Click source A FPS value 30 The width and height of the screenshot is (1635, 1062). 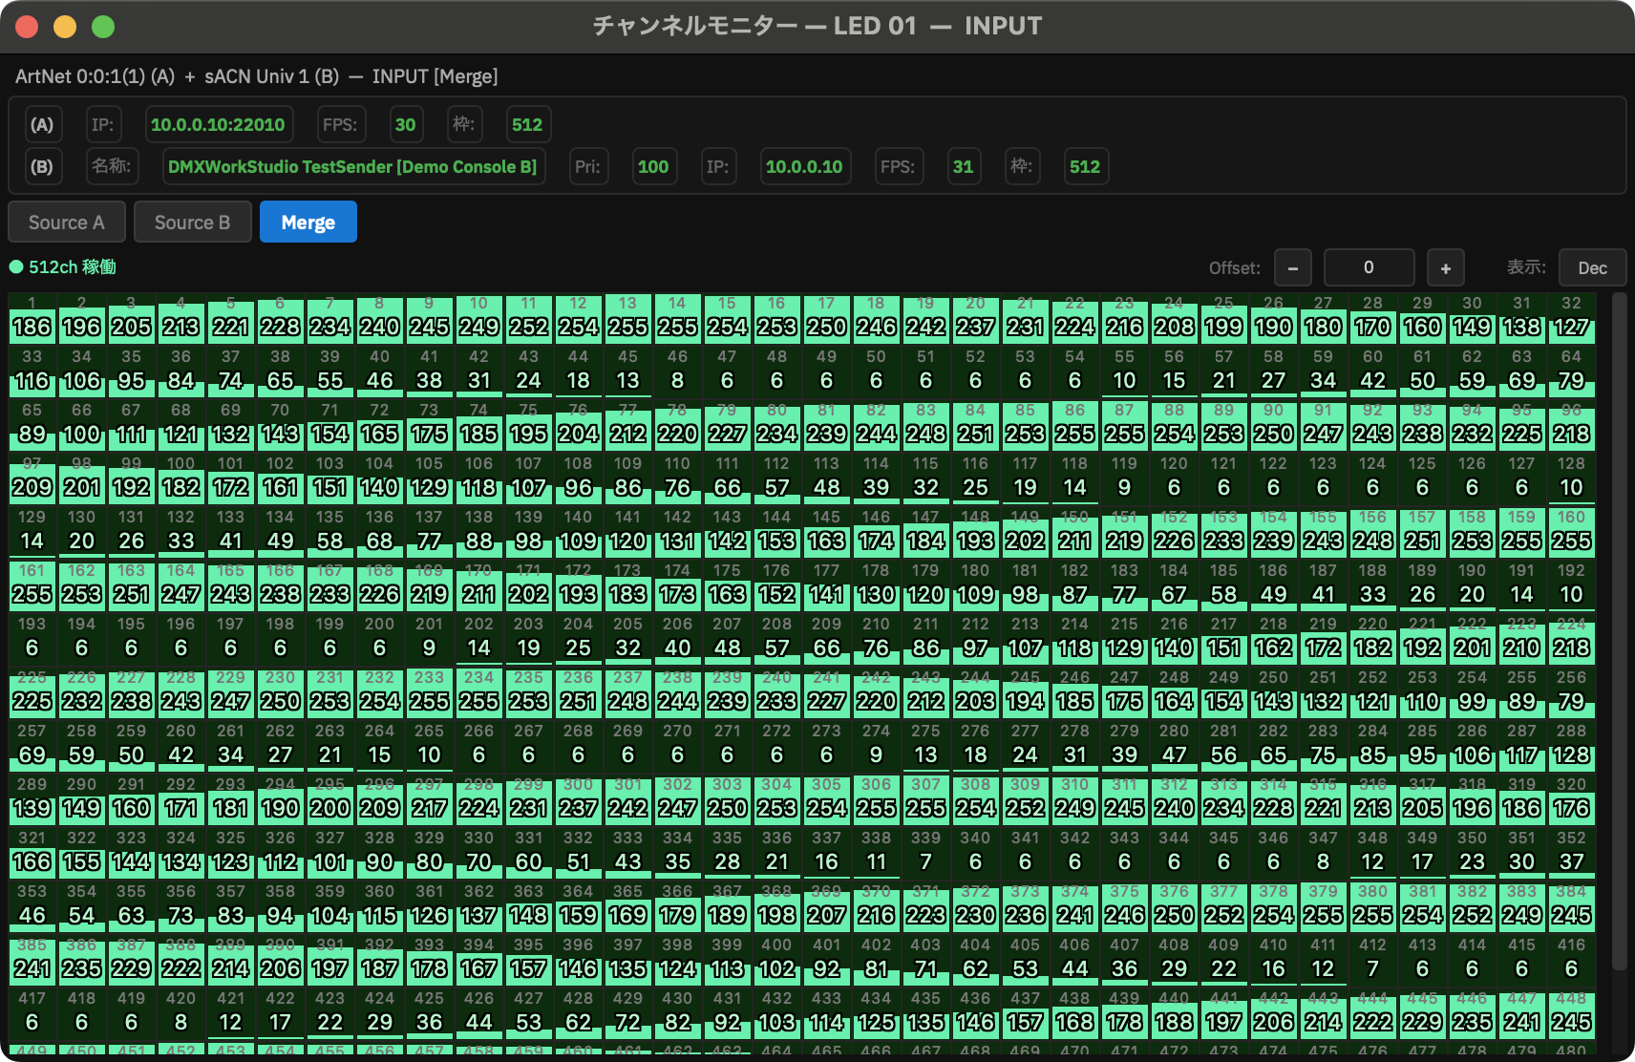[406, 125]
